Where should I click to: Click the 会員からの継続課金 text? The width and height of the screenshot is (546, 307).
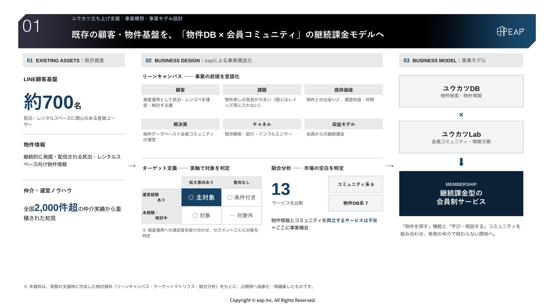coord(326,134)
